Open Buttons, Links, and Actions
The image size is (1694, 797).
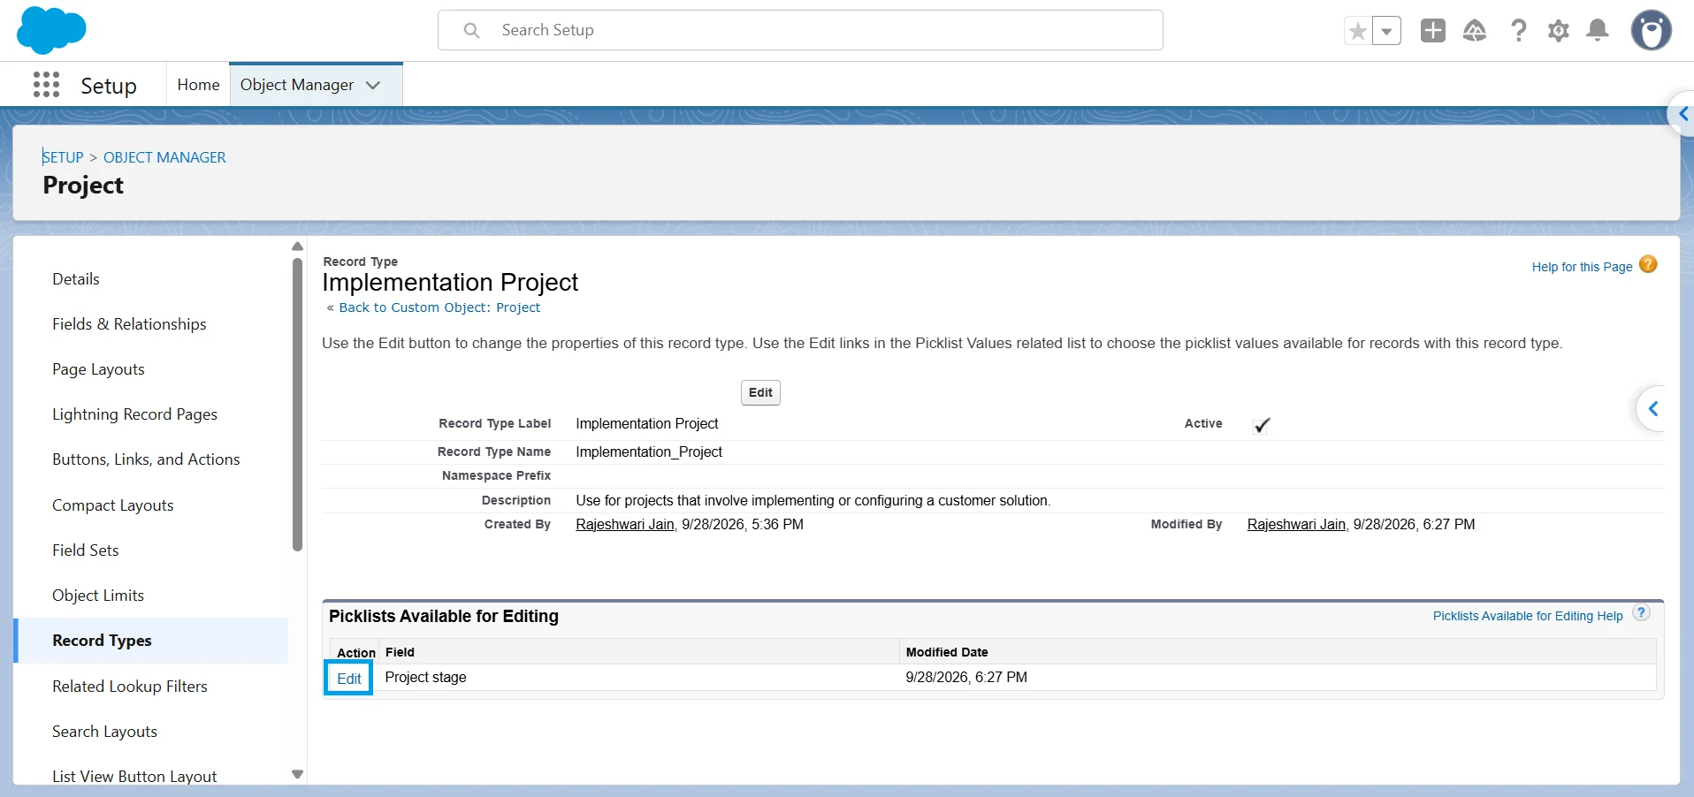pos(146,459)
